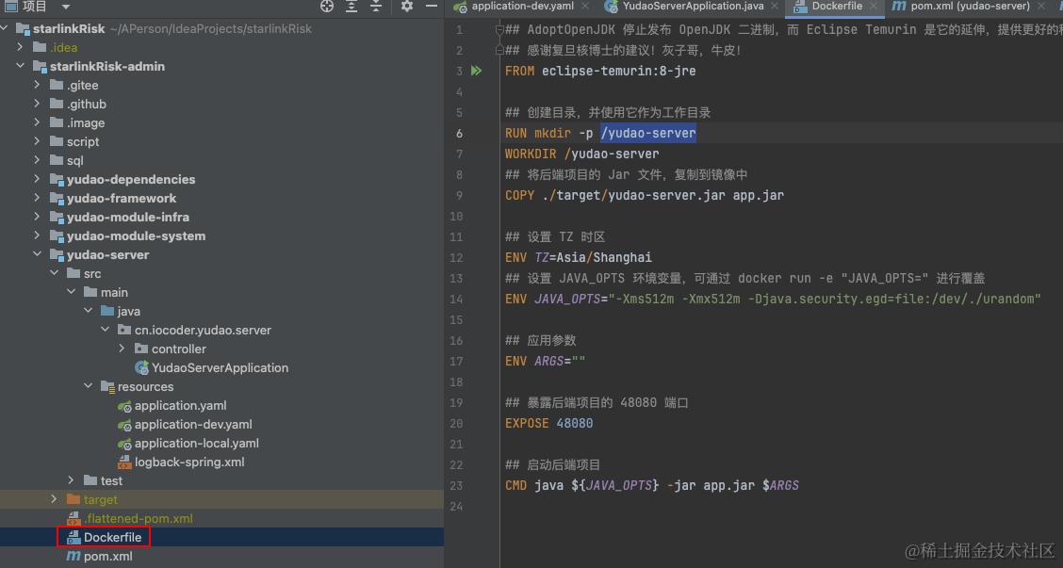Image resolution: width=1063 pixels, height=568 pixels.
Task: Select the Dockerfile editor tab
Action: tap(837, 6)
